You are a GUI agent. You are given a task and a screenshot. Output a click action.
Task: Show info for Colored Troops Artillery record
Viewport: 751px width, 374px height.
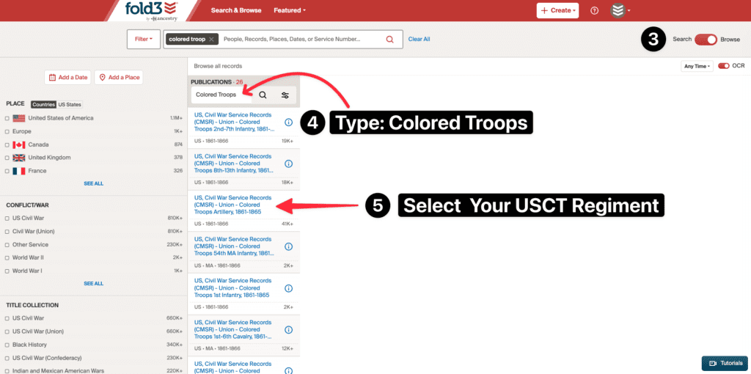pyautogui.click(x=288, y=205)
